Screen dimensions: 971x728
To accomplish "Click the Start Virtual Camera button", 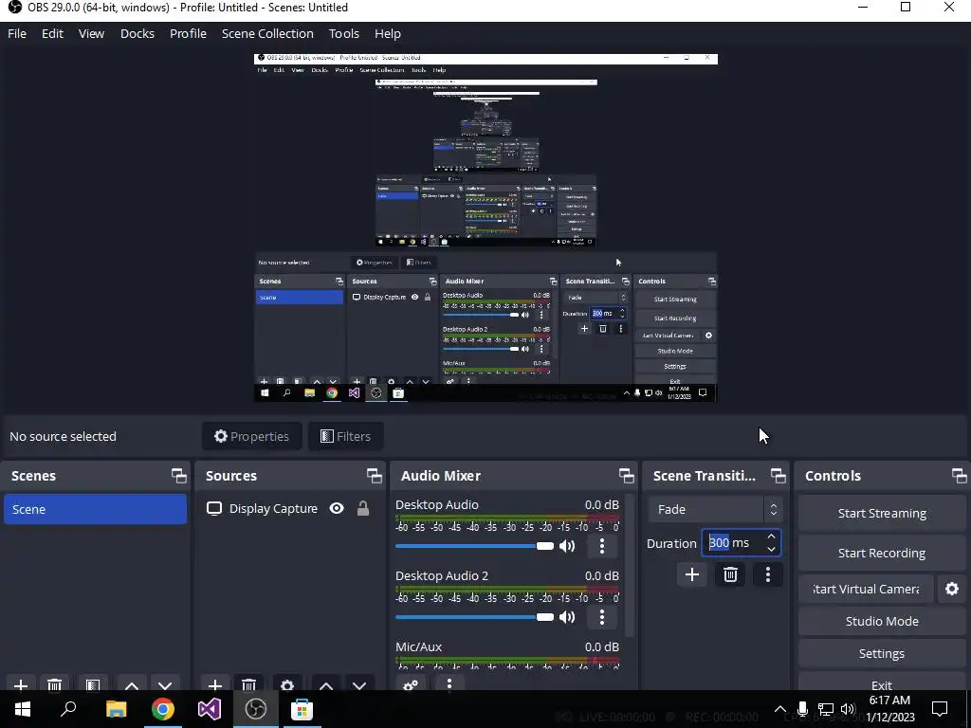I will pos(866,589).
